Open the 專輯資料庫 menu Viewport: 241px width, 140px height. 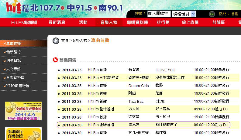point(137,22)
